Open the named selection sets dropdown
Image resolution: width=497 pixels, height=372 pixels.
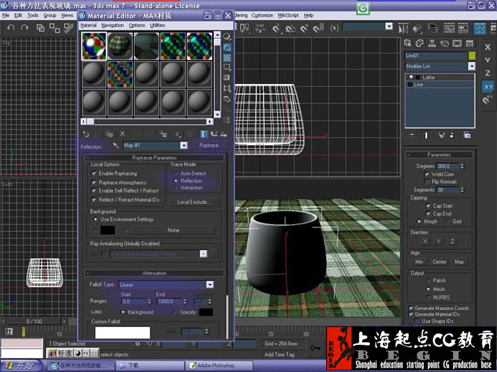point(389,26)
